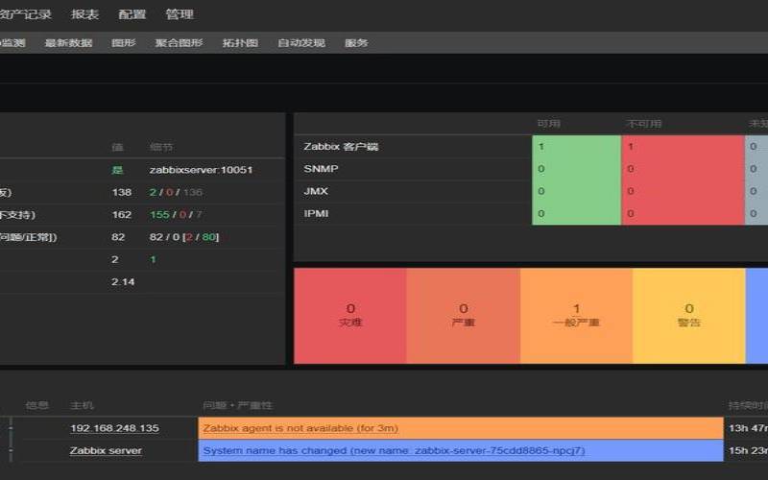The image size is (768, 480).
Task: Open the 管理 menu
Action: [x=180, y=14]
